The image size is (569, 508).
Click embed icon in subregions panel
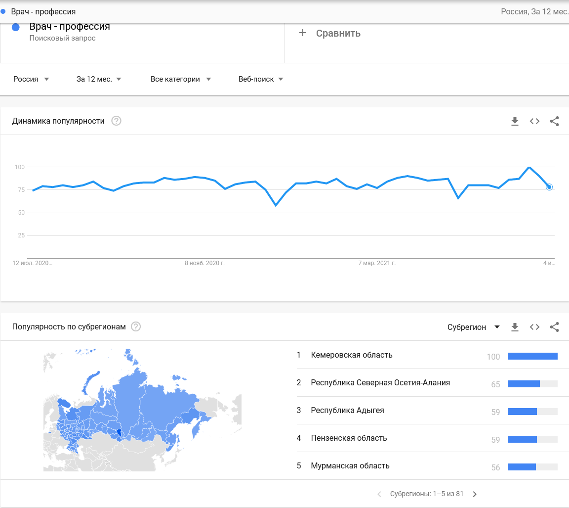pyautogui.click(x=534, y=327)
